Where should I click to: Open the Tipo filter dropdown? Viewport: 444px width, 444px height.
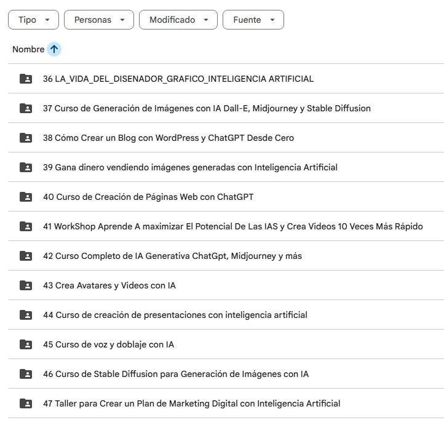pos(33,20)
